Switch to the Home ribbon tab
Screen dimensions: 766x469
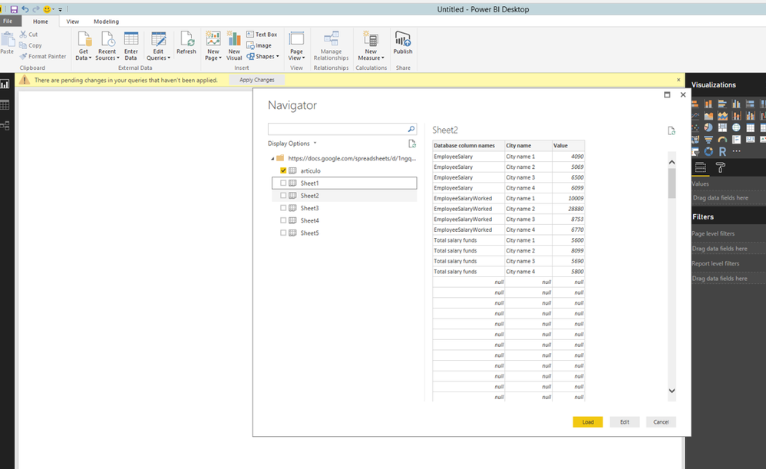click(x=41, y=21)
